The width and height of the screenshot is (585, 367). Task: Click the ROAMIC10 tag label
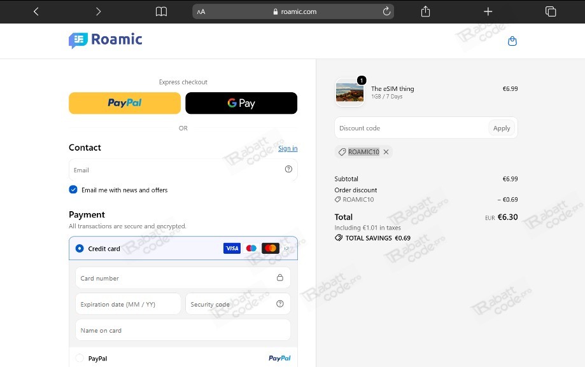[363, 152]
